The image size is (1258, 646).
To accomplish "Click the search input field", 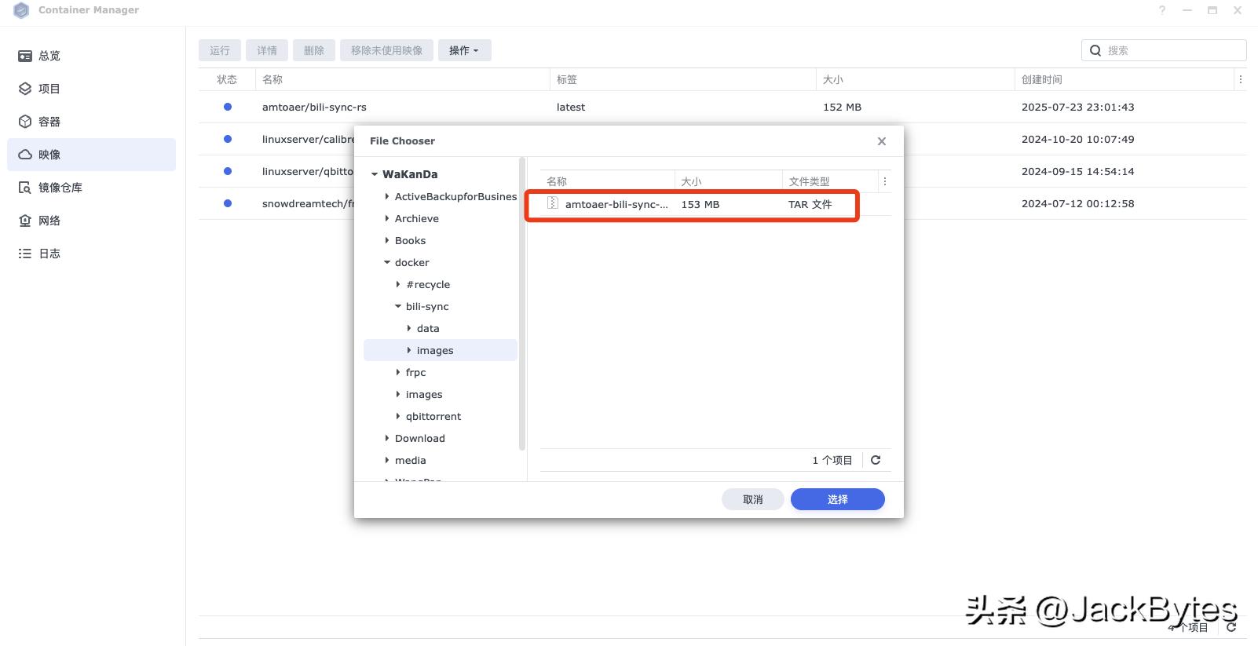I will pyautogui.click(x=1164, y=50).
